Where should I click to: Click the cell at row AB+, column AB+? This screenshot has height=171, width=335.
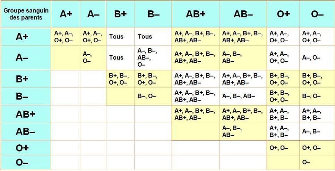coord(196,114)
